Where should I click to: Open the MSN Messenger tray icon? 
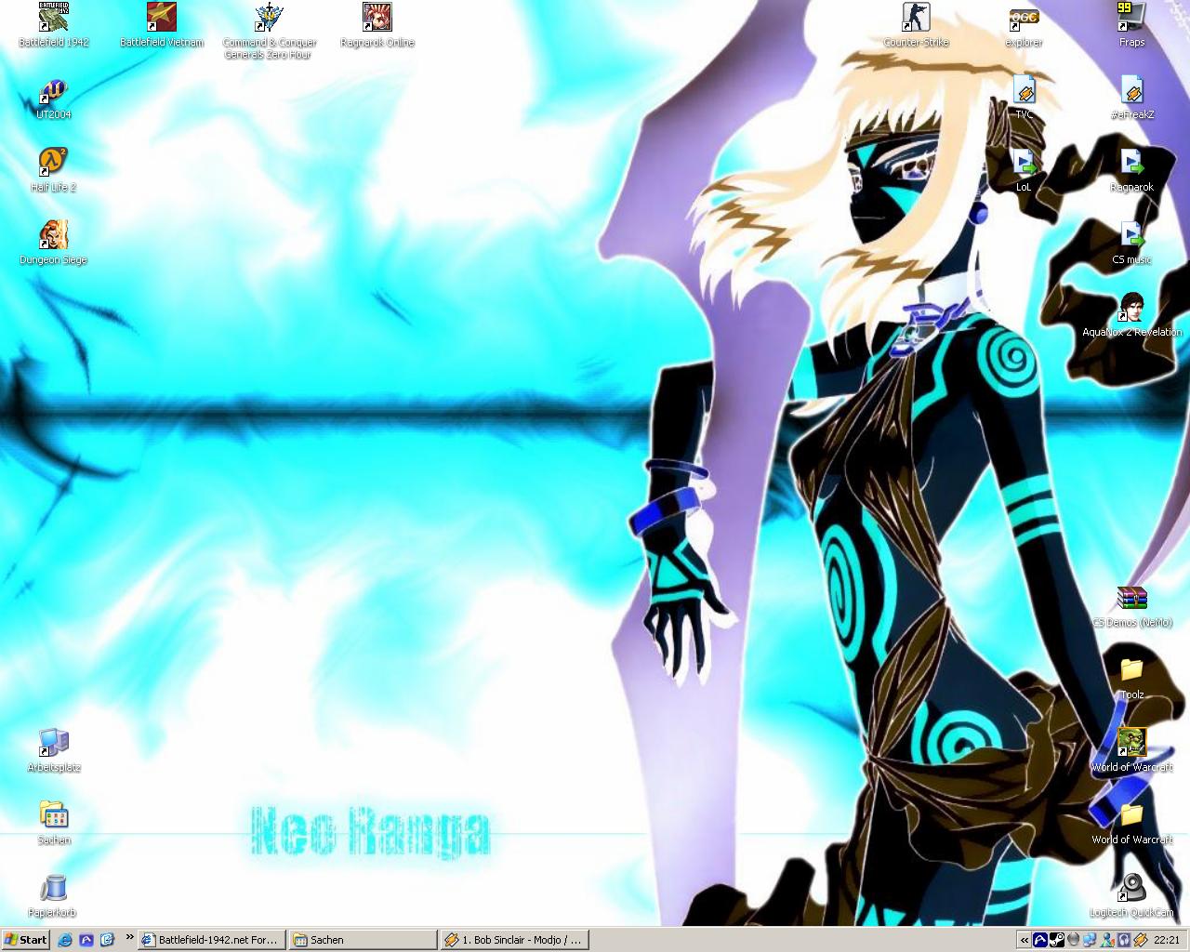coord(1106,940)
